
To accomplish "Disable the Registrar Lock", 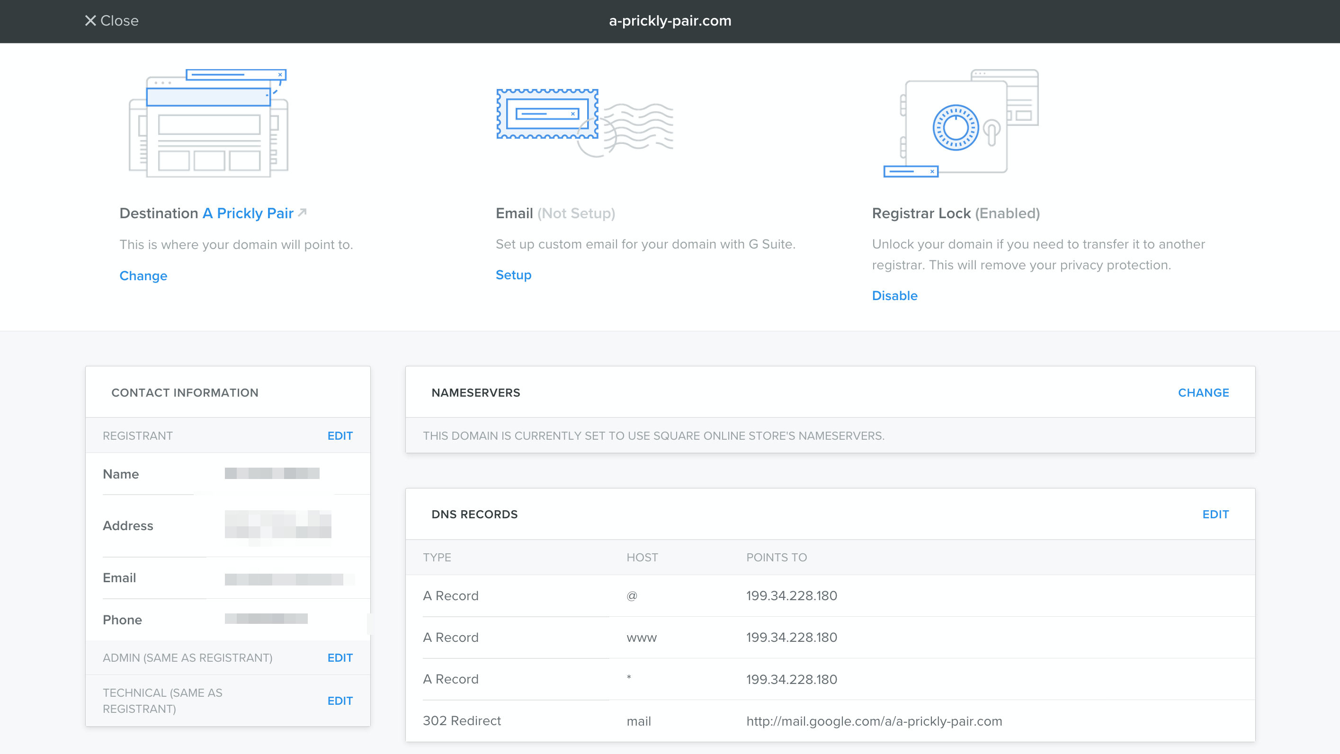I will [x=894, y=295].
